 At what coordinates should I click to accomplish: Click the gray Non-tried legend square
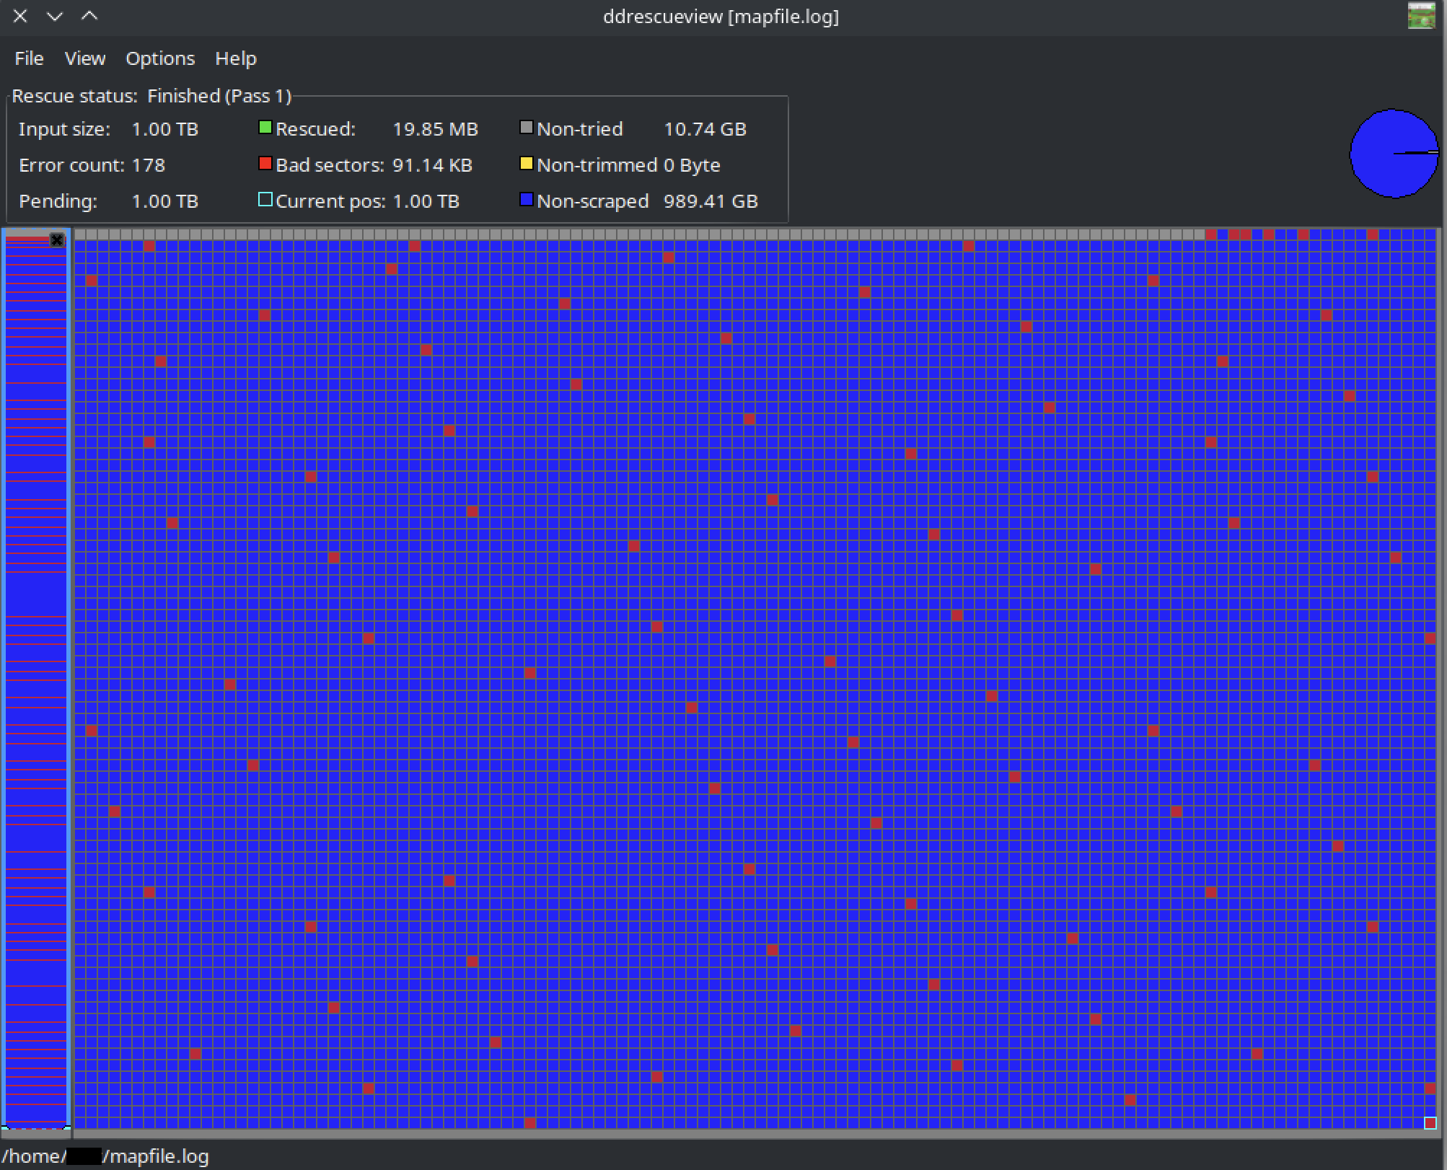click(x=526, y=128)
